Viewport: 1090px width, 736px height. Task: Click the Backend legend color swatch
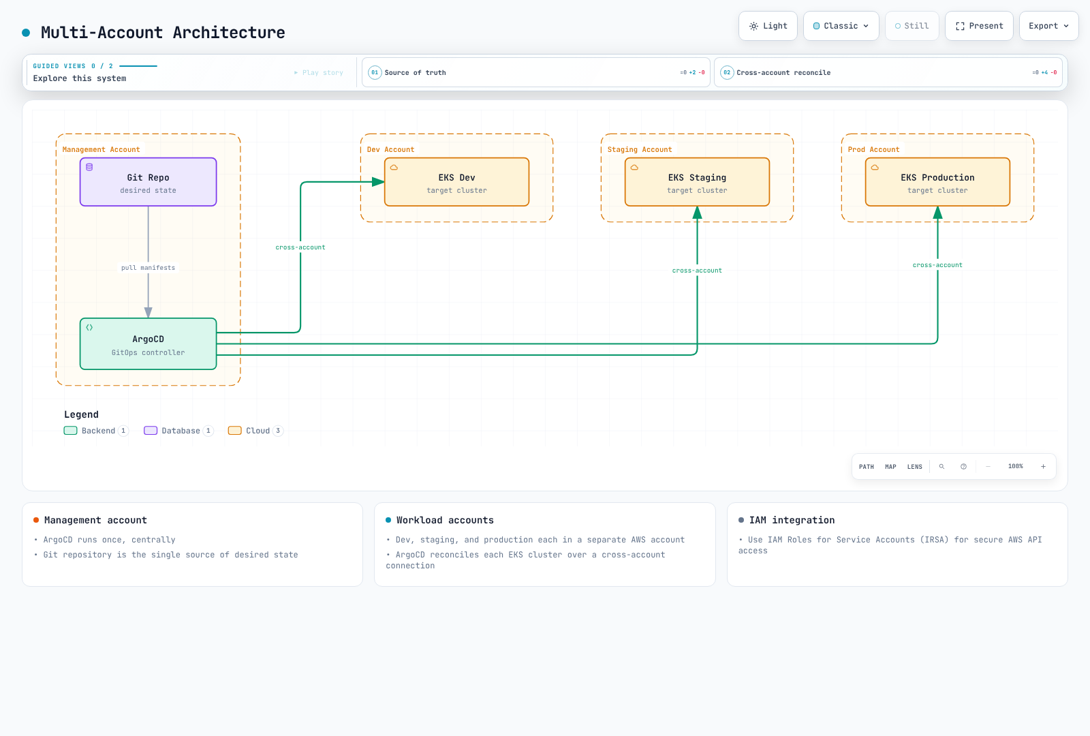71,431
